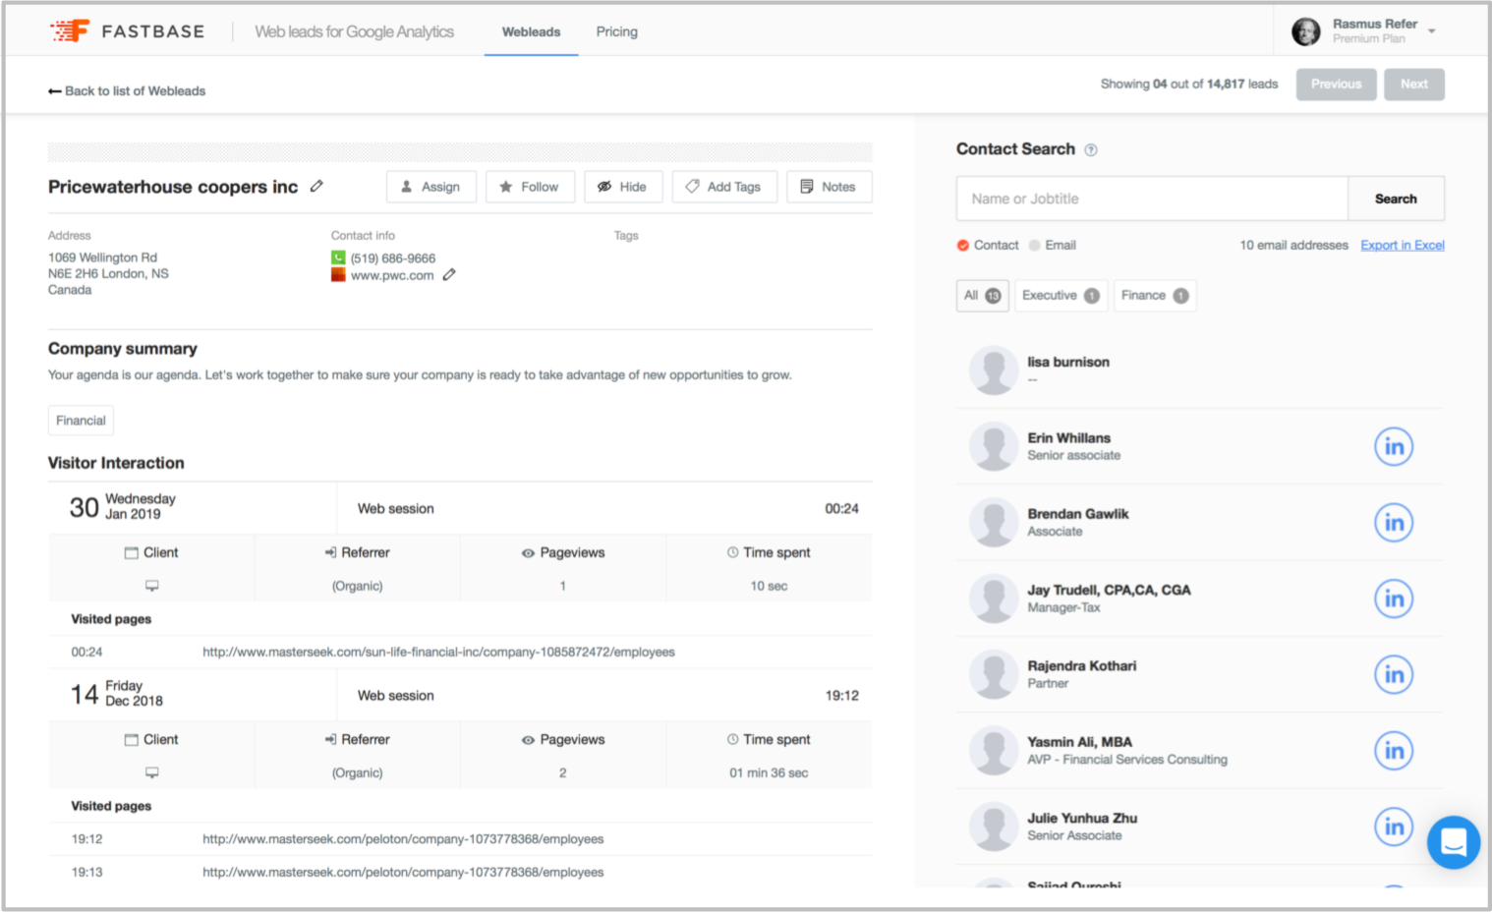Open the chat support bubble
This screenshot has width=1492, height=912.
click(1454, 842)
